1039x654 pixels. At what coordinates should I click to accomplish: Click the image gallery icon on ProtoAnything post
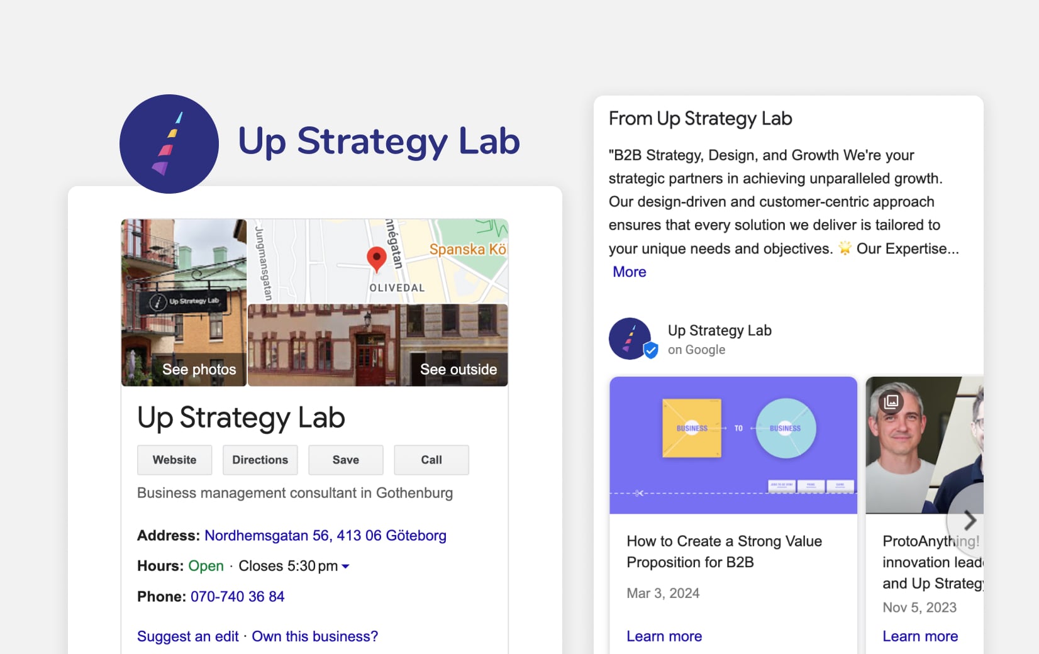(891, 402)
